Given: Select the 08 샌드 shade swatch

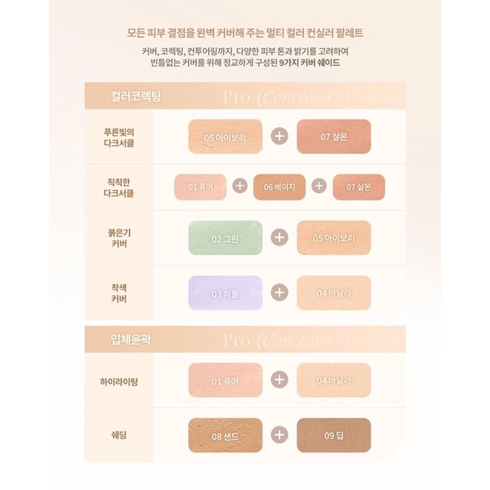Looking at the screenshot, I should (226, 433).
